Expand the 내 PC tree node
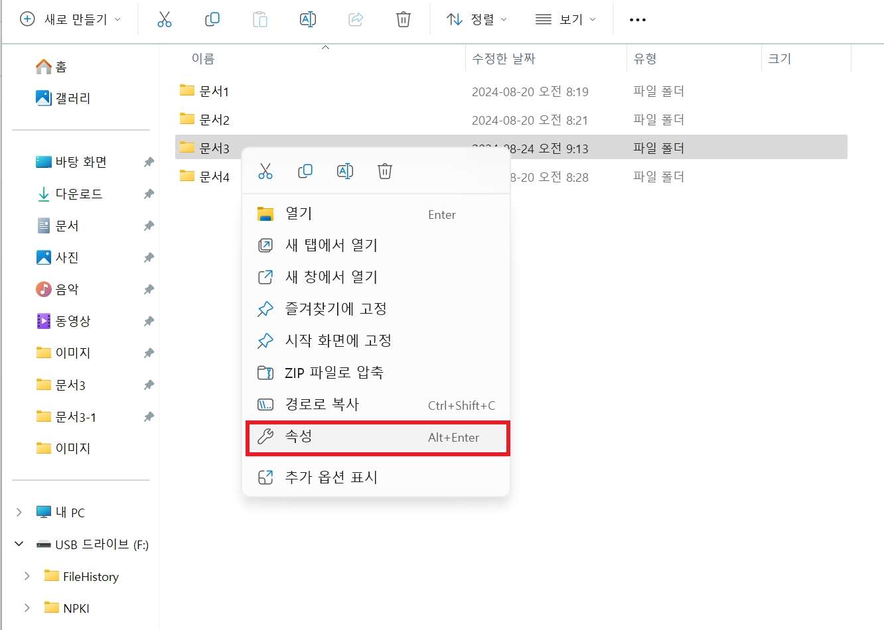The width and height of the screenshot is (884, 630). pyautogui.click(x=19, y=512)
